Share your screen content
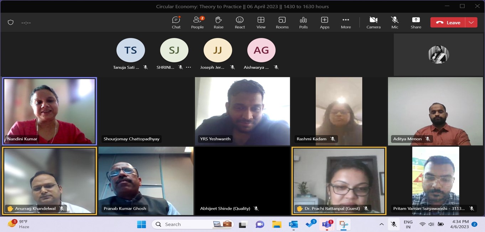The height and width of the screenshot is (232, 485). point(416,22)
